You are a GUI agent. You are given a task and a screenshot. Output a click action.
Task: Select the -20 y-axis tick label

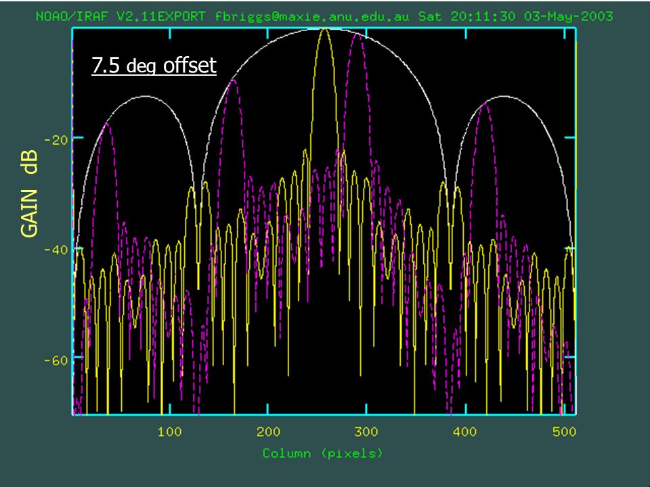[56, 140]
